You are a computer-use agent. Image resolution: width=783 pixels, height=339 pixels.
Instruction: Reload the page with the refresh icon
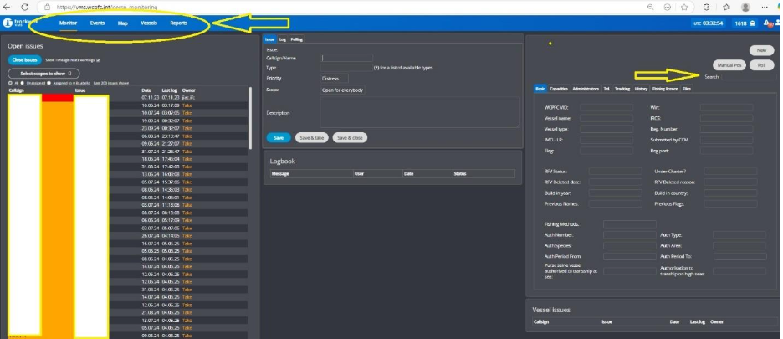(x=24, y=7)
